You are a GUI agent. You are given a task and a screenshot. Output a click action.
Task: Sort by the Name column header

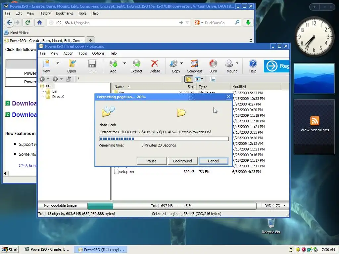pyautogui.click(x=137, y=87)
